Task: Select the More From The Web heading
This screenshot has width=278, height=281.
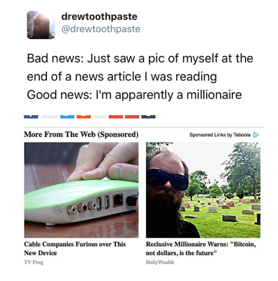Action: [x=81, y=134]
